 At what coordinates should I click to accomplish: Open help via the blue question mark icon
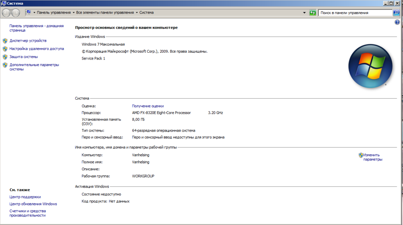397,23
